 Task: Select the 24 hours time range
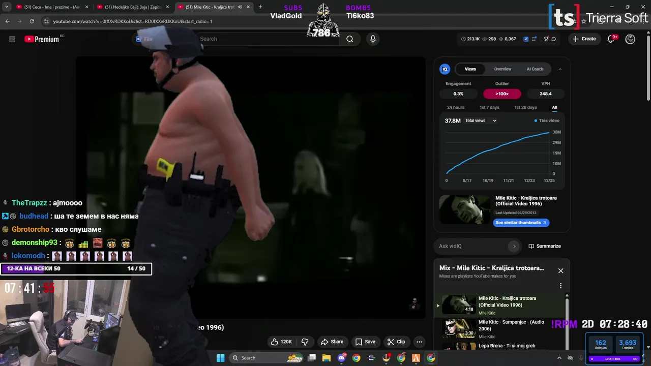456,107
